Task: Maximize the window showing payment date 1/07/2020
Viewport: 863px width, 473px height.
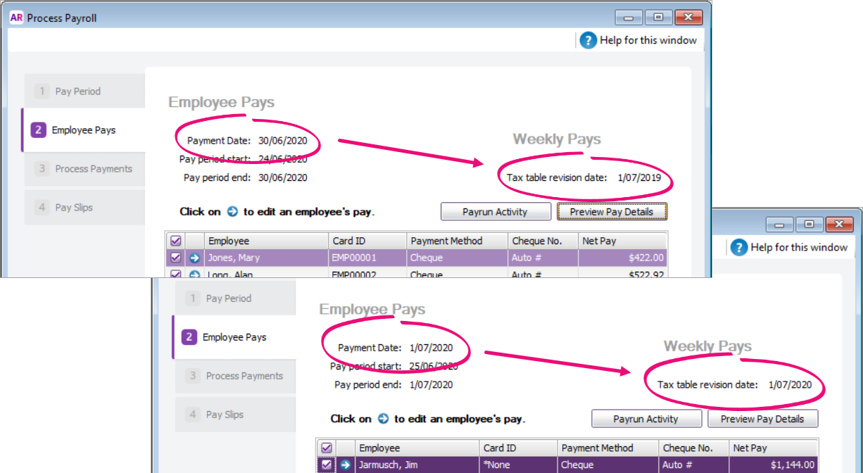Action: 809,225
